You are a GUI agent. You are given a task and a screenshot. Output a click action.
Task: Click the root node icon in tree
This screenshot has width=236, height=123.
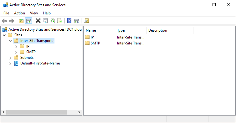(x=4, y=29)
